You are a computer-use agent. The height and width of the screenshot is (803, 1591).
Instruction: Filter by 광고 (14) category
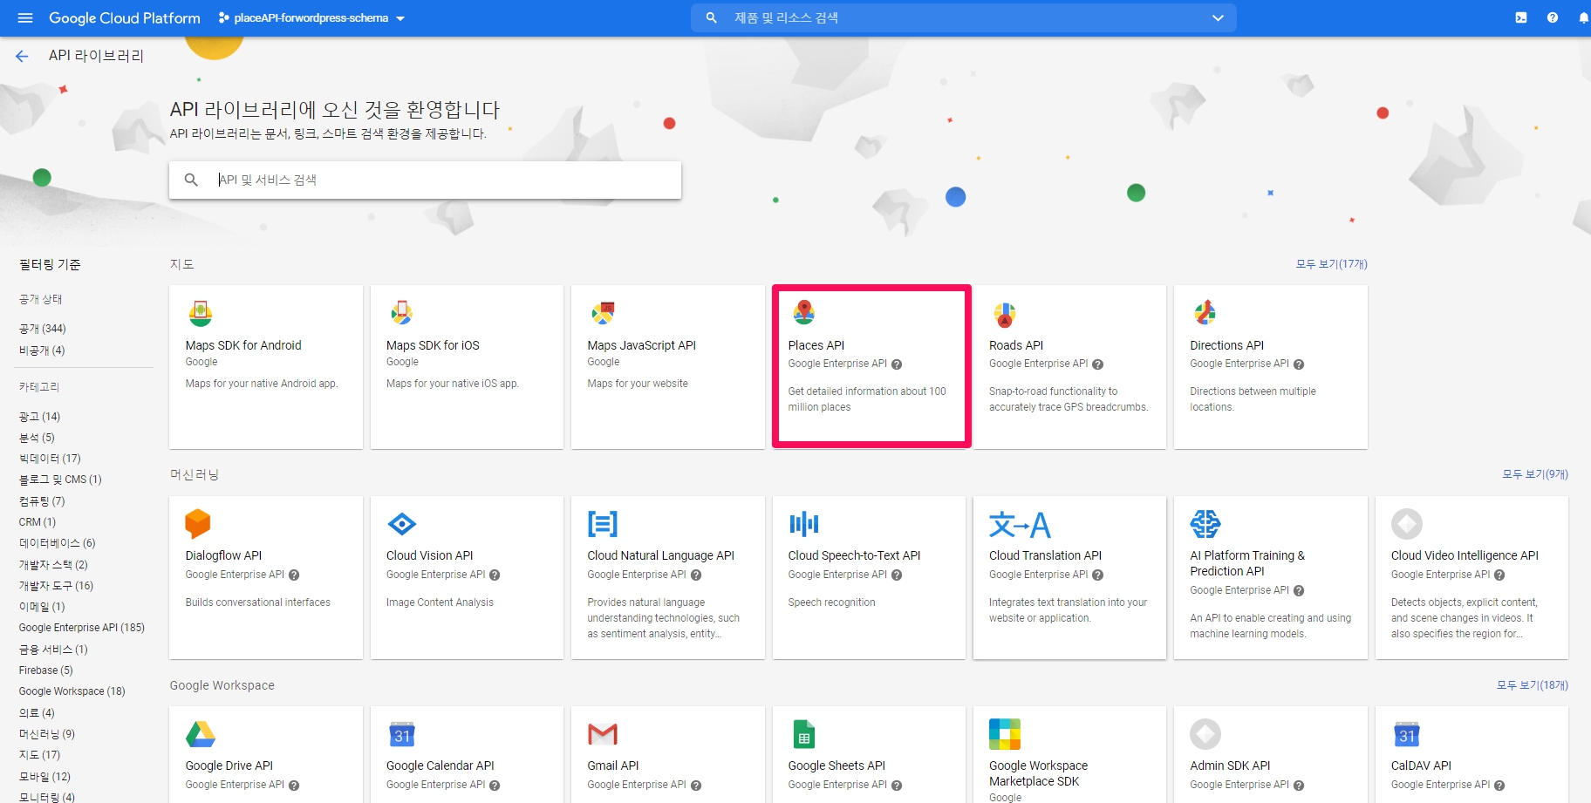(39, 417)
